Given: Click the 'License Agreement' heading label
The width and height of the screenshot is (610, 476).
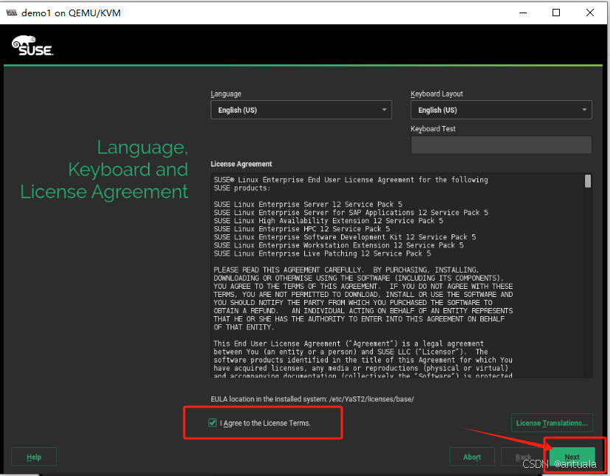Looking at the screenshot, I should pyautogui.click(x=241, y=164).
